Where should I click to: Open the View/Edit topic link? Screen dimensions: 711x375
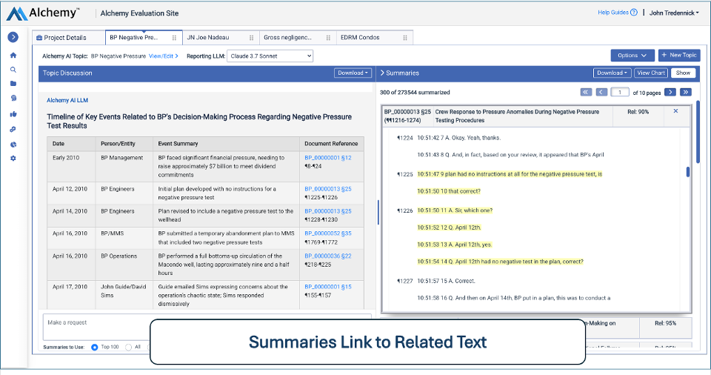click(x=163, y=56)
